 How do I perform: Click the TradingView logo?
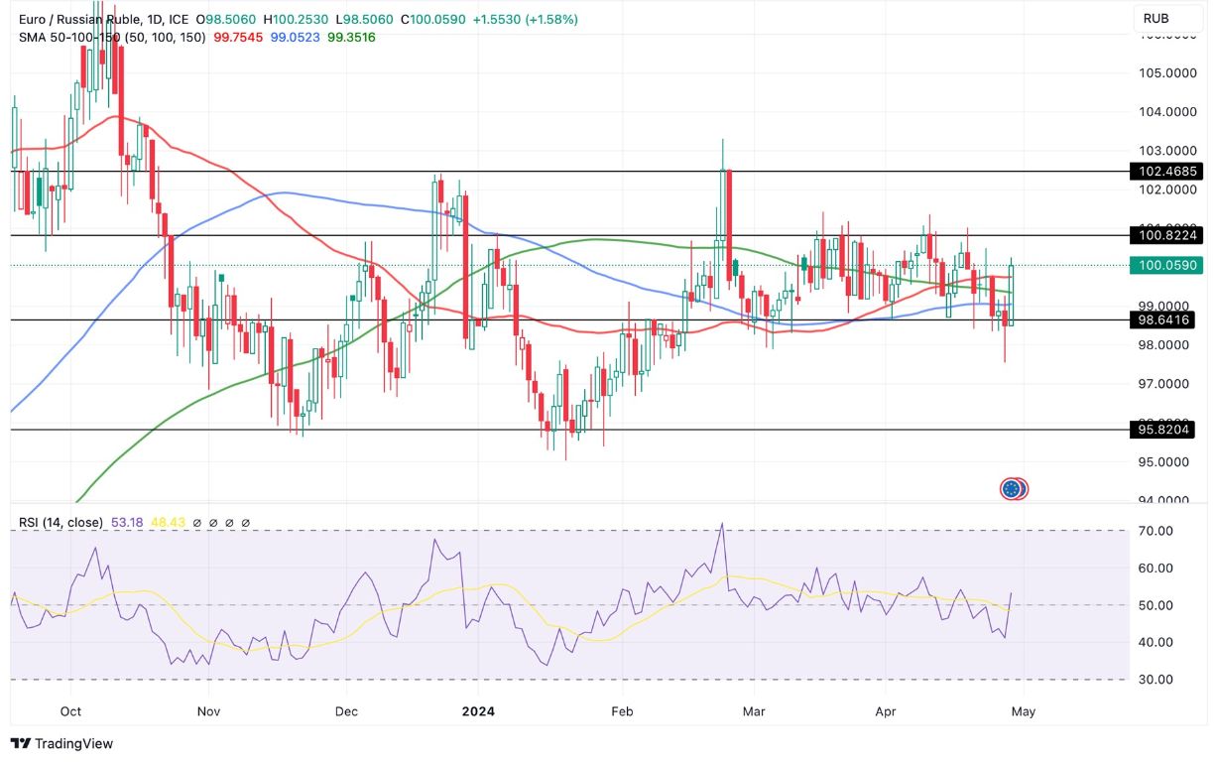point(61,743)
